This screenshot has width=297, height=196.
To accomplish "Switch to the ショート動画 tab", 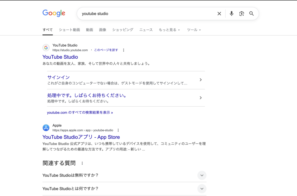I will pyautogui.click(x=69, y=30).
